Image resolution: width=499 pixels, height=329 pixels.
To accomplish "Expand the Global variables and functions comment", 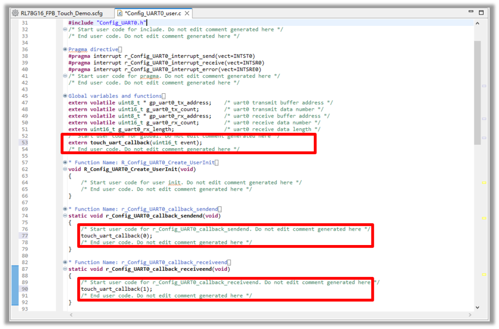I will tap(65, 96).
